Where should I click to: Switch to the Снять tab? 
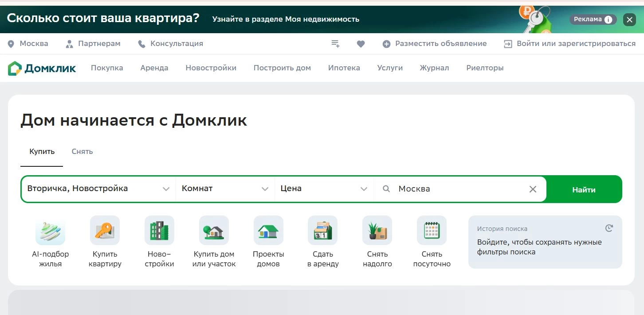click(x=82, y=151)
